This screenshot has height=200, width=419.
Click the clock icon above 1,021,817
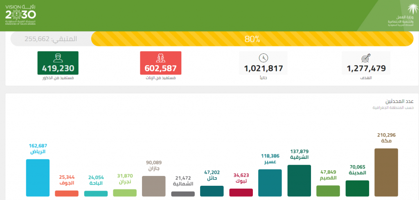point(263,58)
